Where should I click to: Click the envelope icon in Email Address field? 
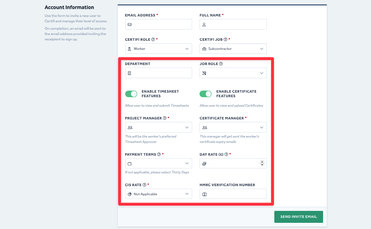click(x=130, y=25)
